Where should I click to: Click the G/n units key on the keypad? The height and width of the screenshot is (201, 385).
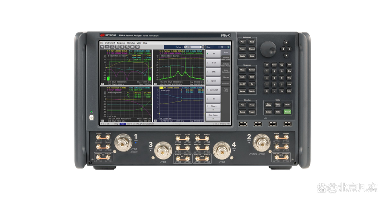click(x=289, y=71)
